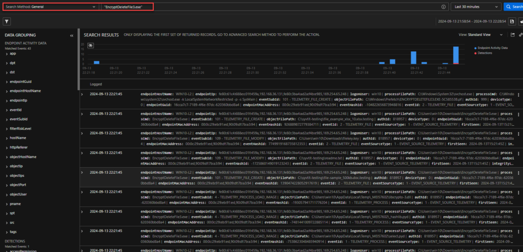The height and width of the screenshot is (252, 523).
Task: Expand the file_example_xlsx_10.xlsx.testing log row
Action: point(82,114)
